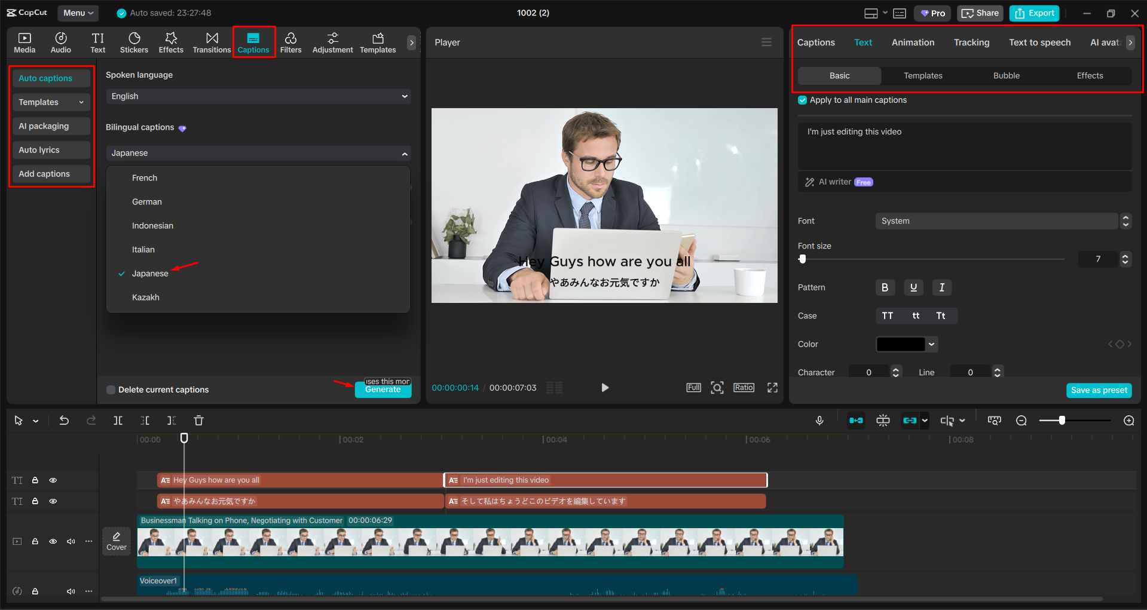The image size is (1147, 610).
Task: Open voiceover recording with the microphone icon
Action: (819, 420)
